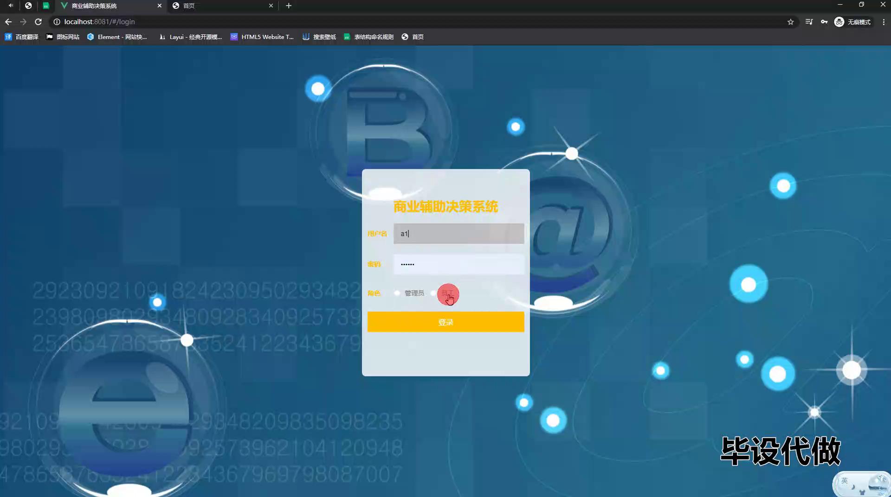Image resolution: width=891 pixels, height=497 pixels.
Task: Select the 管理员 role radio button
Action: point(397,293)
